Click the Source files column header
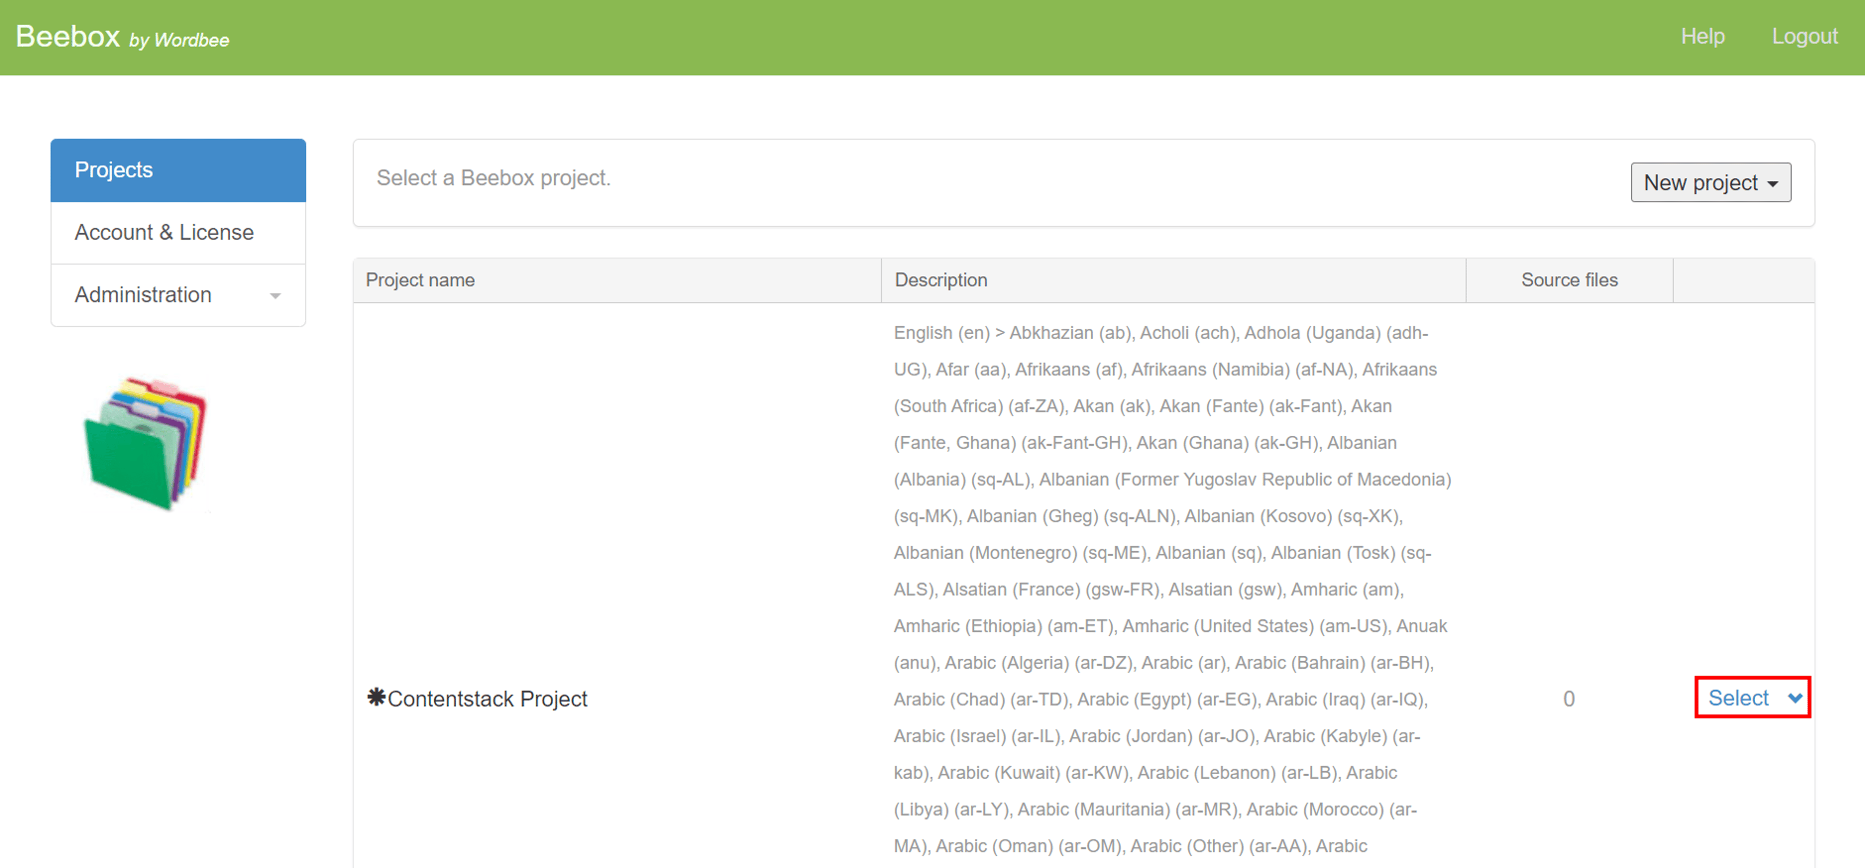Viewport: 1865px width, 868px height. (x=1570, y=280)
